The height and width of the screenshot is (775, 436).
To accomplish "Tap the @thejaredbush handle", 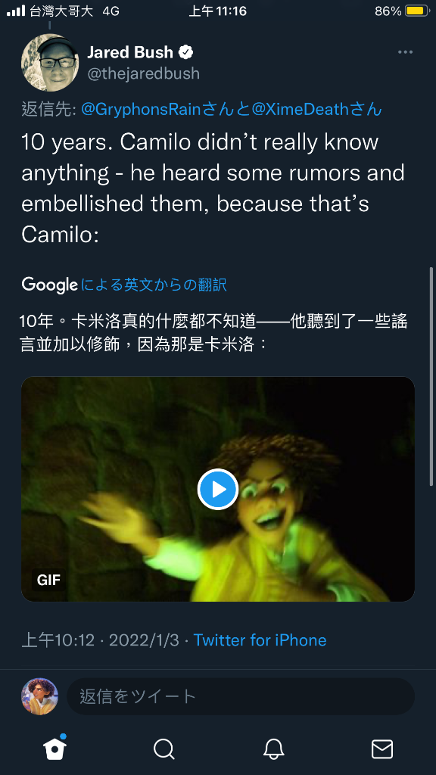I will 143,73.
